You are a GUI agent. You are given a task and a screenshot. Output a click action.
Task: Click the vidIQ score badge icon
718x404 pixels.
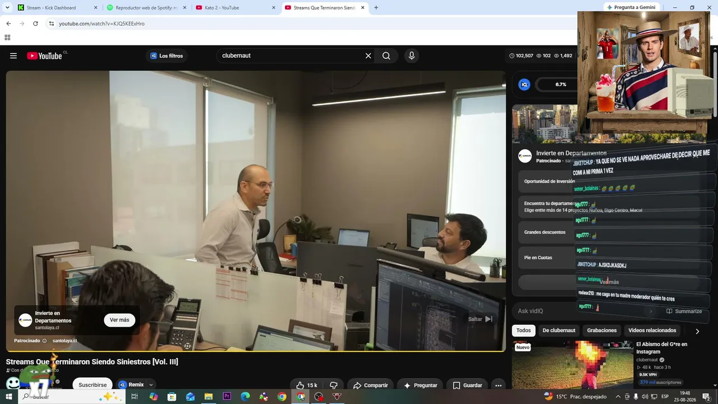(x=524, y=85)
